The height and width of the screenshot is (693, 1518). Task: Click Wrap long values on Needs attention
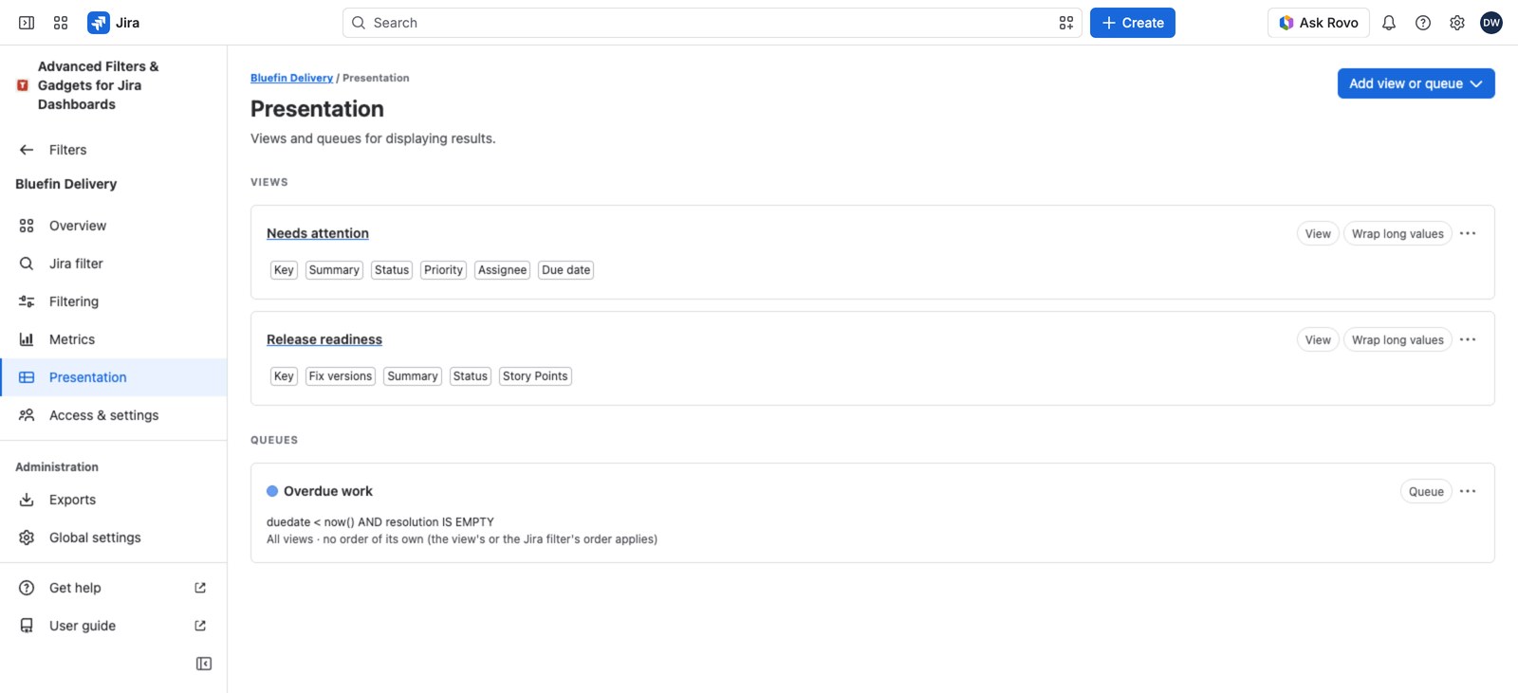(1398, 234)
